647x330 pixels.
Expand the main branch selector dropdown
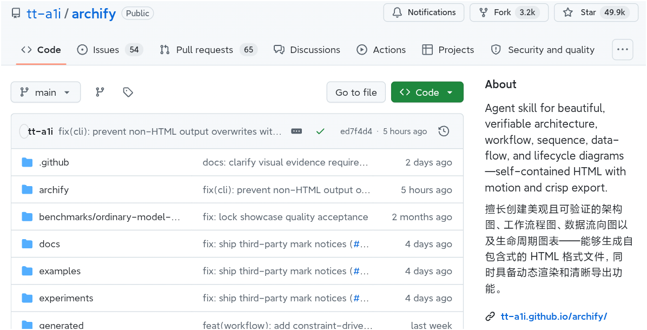45,92
